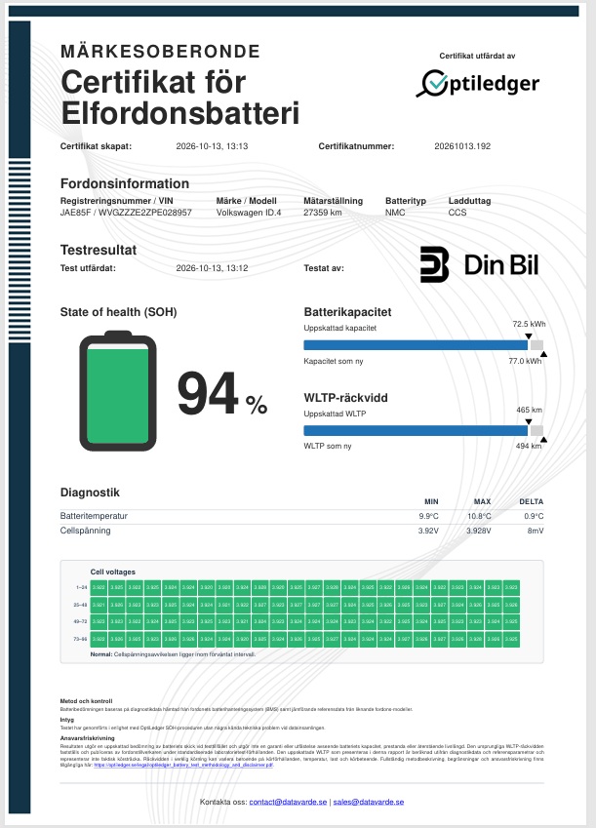Click the Optiledger logo
Screen dimensions: 596x828
[478, 84]
